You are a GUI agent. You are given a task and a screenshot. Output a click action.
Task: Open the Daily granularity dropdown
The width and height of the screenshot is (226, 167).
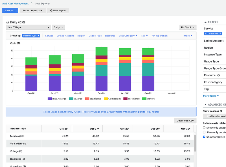pyautogui.click(x=58, y=27)
